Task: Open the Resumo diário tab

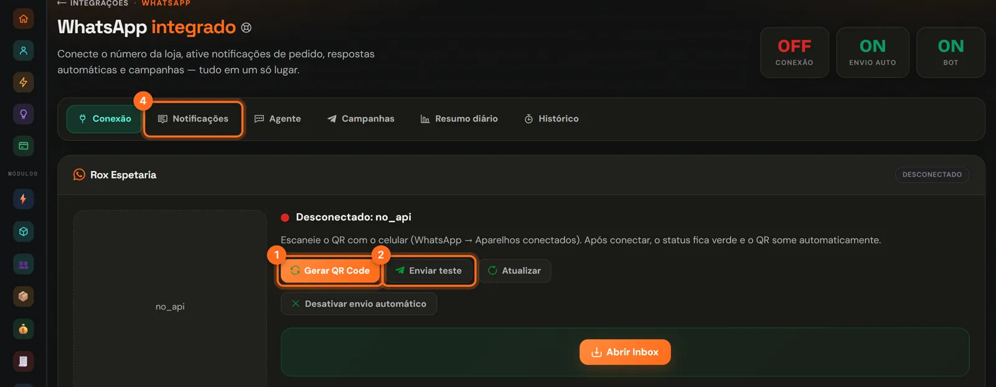Action: (459, 119)
